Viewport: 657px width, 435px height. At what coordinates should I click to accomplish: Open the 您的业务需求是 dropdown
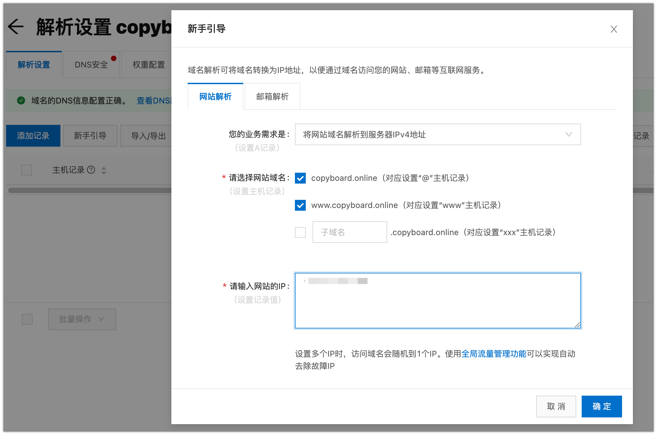click(437, 134)
